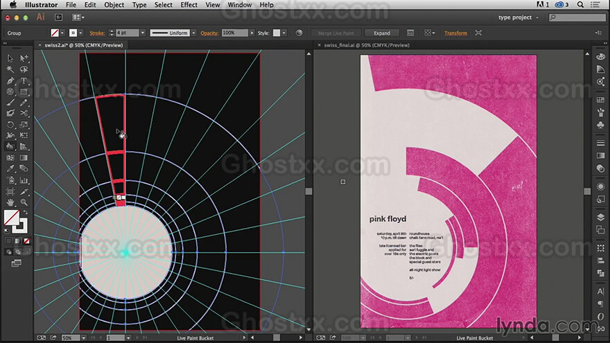Select the Rectangle tool
The width and height of the screenshot is (610, 343).
tap(24, 91)
